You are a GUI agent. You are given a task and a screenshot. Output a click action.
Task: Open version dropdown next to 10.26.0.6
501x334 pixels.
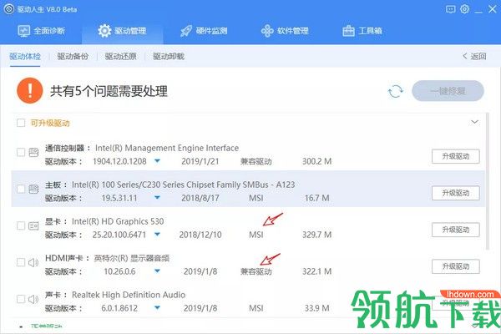point(157,271)
